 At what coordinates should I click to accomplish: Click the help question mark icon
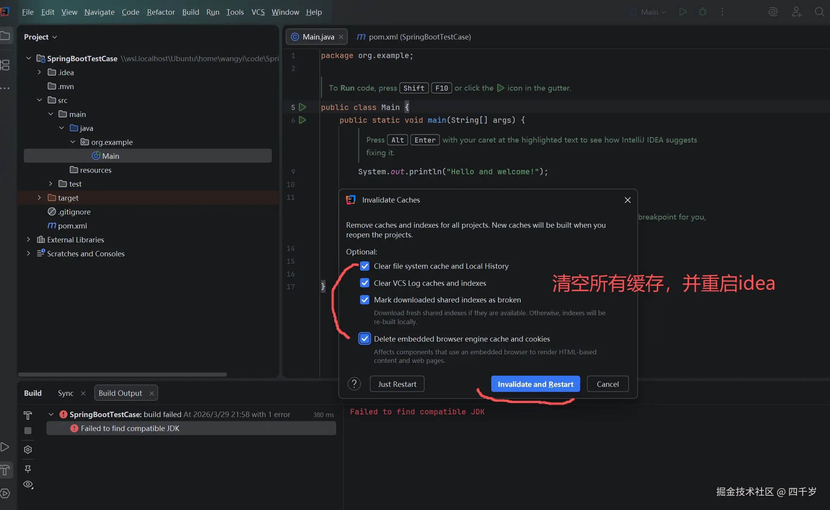tap(354, 384)
